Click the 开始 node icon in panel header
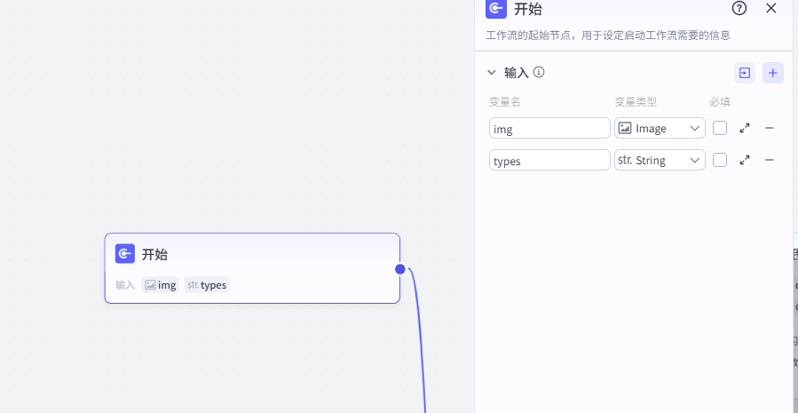 pyautogui.click(x=495, y=8)
